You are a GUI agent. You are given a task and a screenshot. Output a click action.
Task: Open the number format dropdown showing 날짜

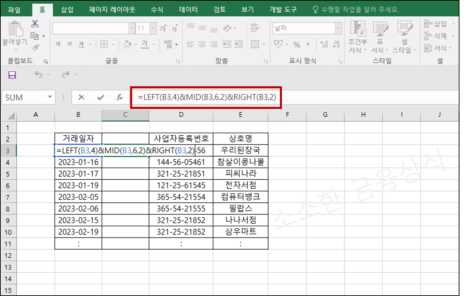[338, 28]
